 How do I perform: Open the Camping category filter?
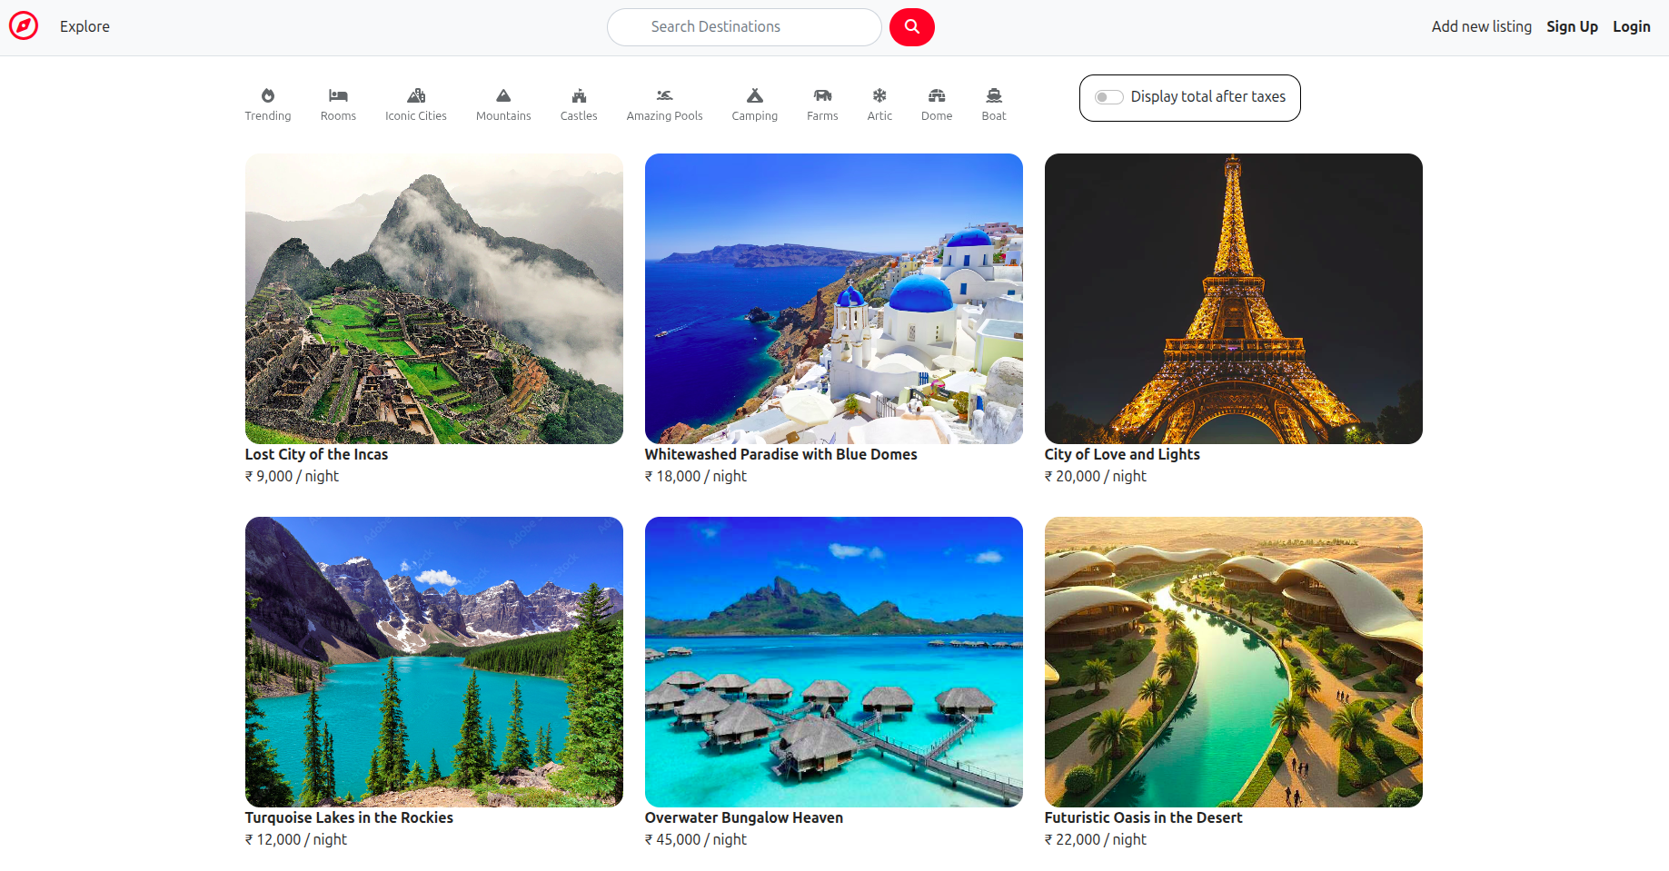coord(754,103)
